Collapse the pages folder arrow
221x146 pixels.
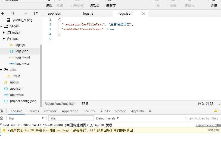pyautogui.click(x=1, y=26)
